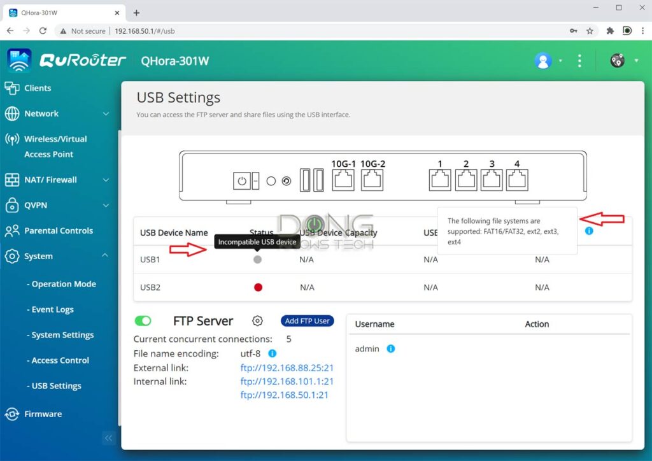Click the power button on router diagram
652x461 pixels.
tap(241, 181)
